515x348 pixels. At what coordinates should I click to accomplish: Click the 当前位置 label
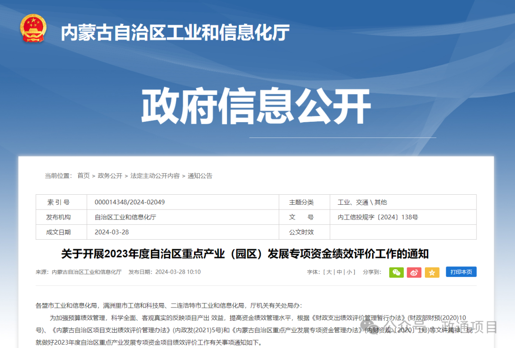point(58,176)
